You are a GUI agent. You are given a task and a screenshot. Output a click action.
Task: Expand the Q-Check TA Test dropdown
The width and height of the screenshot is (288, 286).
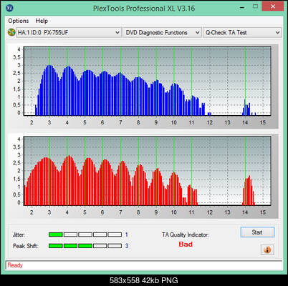click(x=242, y=32)
